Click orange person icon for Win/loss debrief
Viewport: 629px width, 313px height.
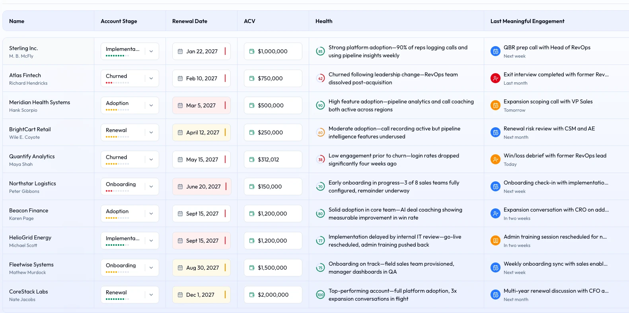click(495, 159)
